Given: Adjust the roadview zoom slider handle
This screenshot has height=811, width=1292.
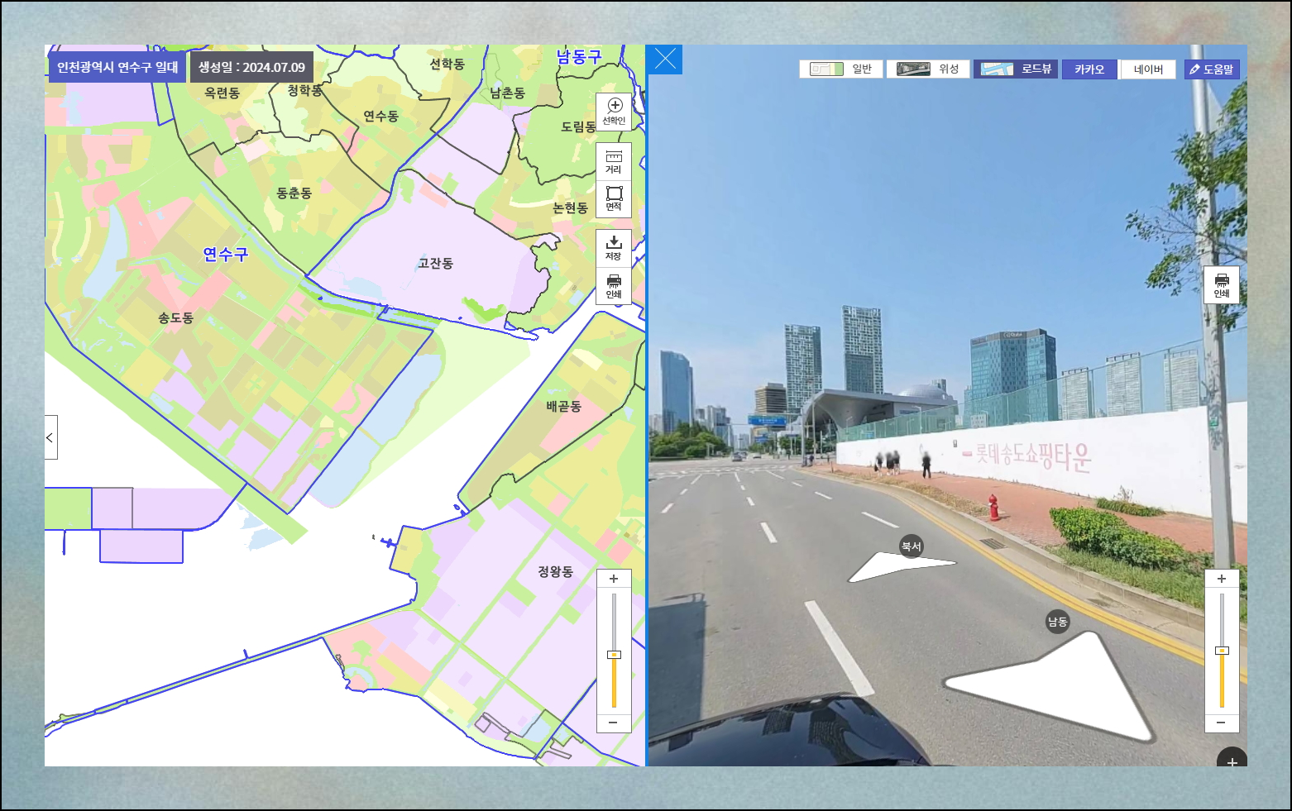Looking at the screenshot, I should click(1222, 651).
